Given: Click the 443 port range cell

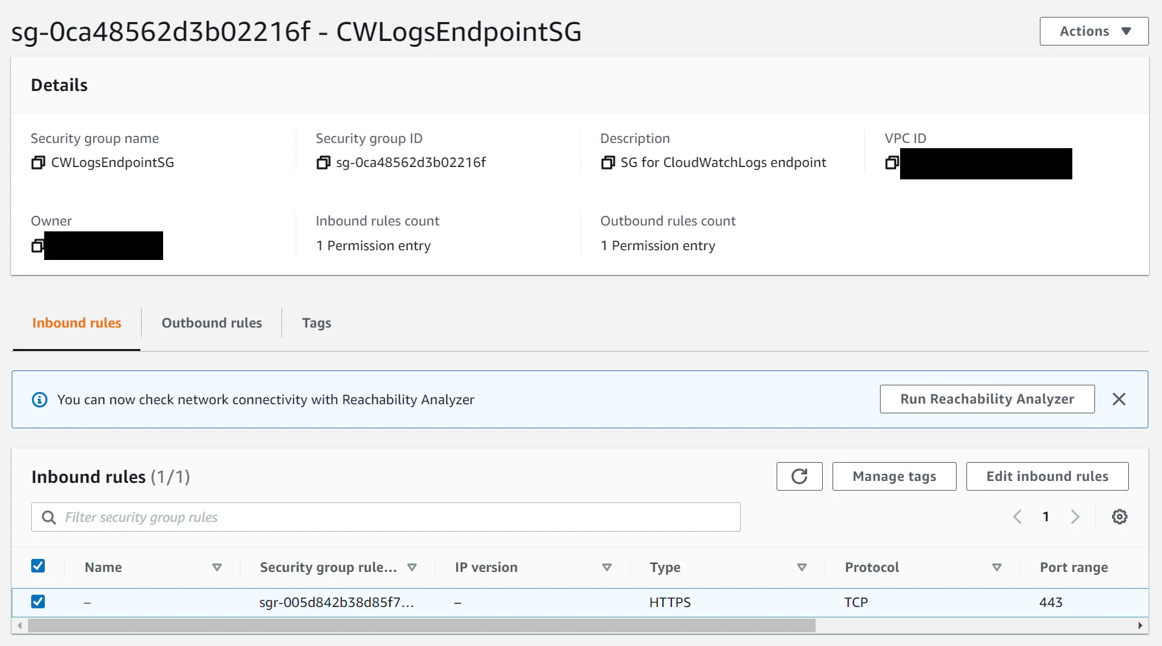Looking at the screenshot, I should click(1051, 602).
